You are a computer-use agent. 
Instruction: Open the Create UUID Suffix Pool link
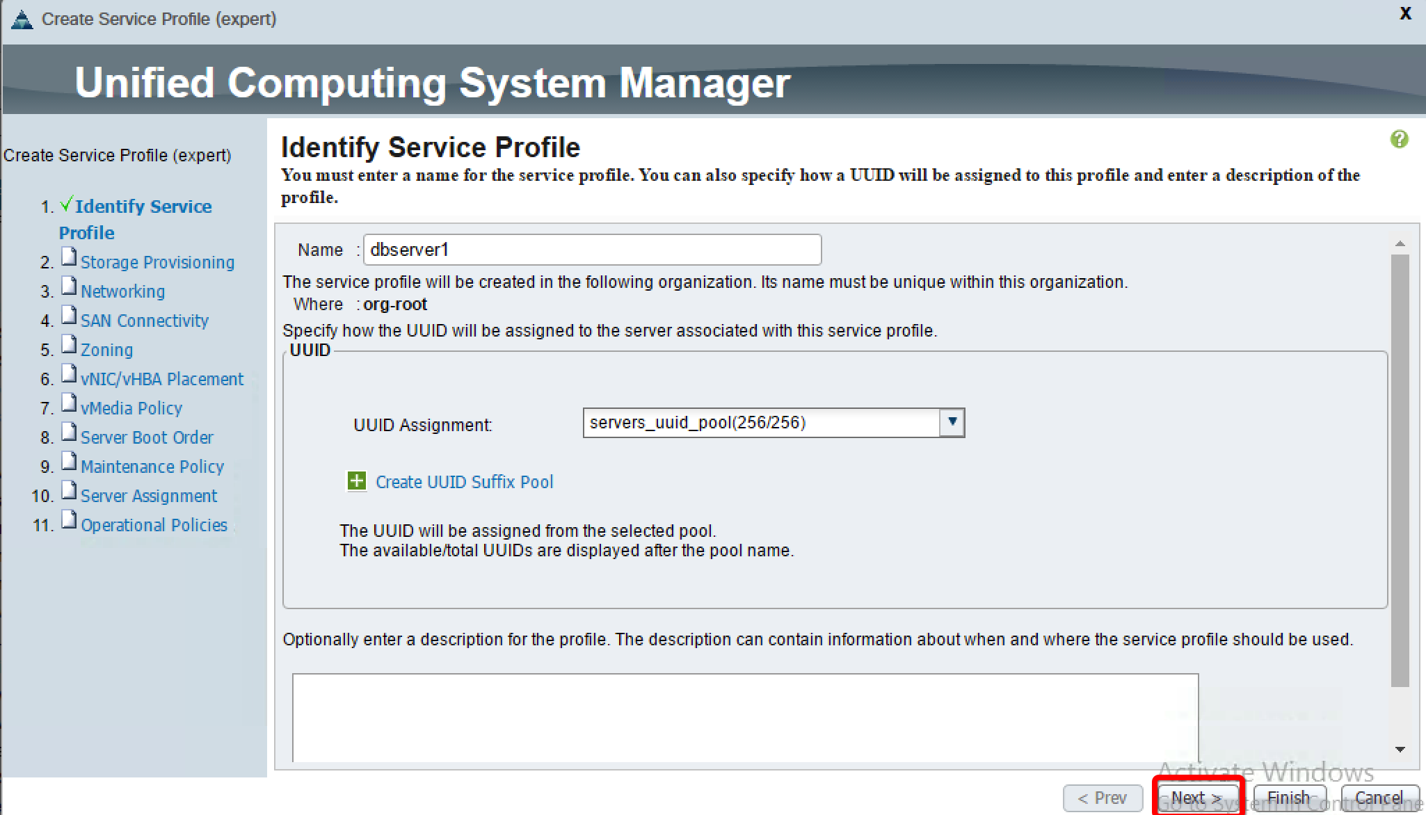tap(464, 482)
